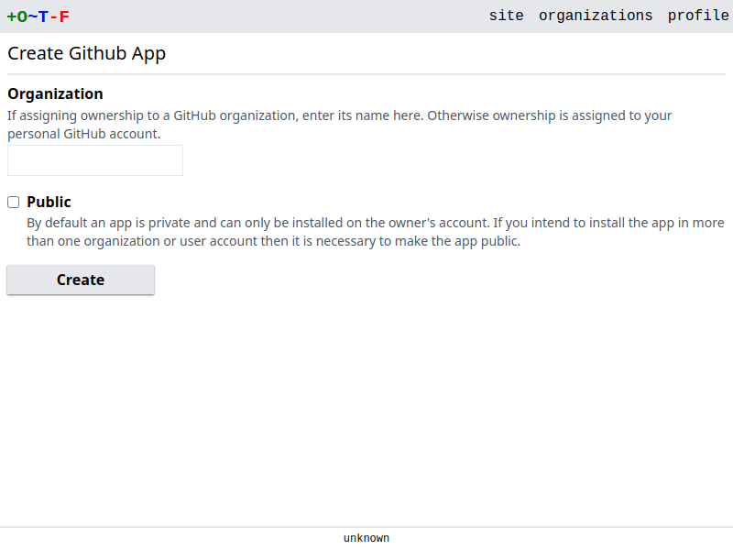This screenshot has height=550, width=733.
Task: Click the Public label text
Action: click(49, 202)
